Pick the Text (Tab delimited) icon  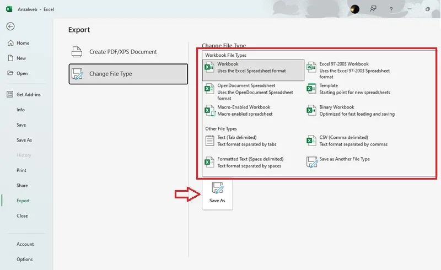[209, 141]
